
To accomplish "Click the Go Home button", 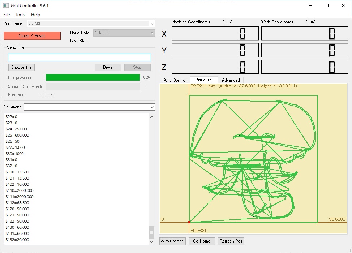I will click(x=202, y=241).
